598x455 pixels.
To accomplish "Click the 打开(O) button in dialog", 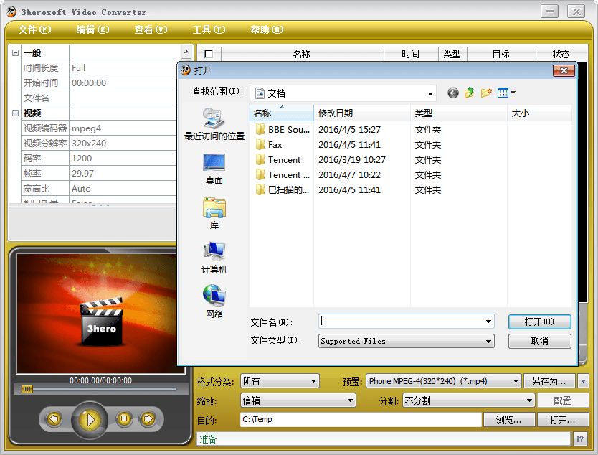I will 540,322.
